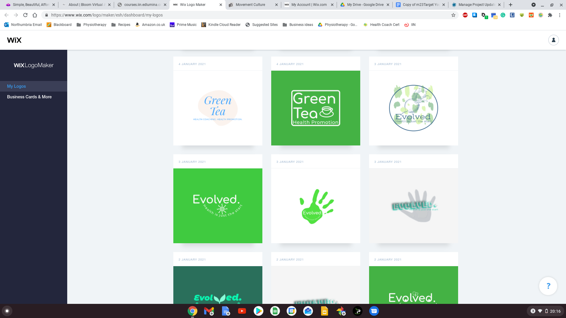Open Business Cards & More section
Screen dimensions: 566x318
(x=29, y=97)
